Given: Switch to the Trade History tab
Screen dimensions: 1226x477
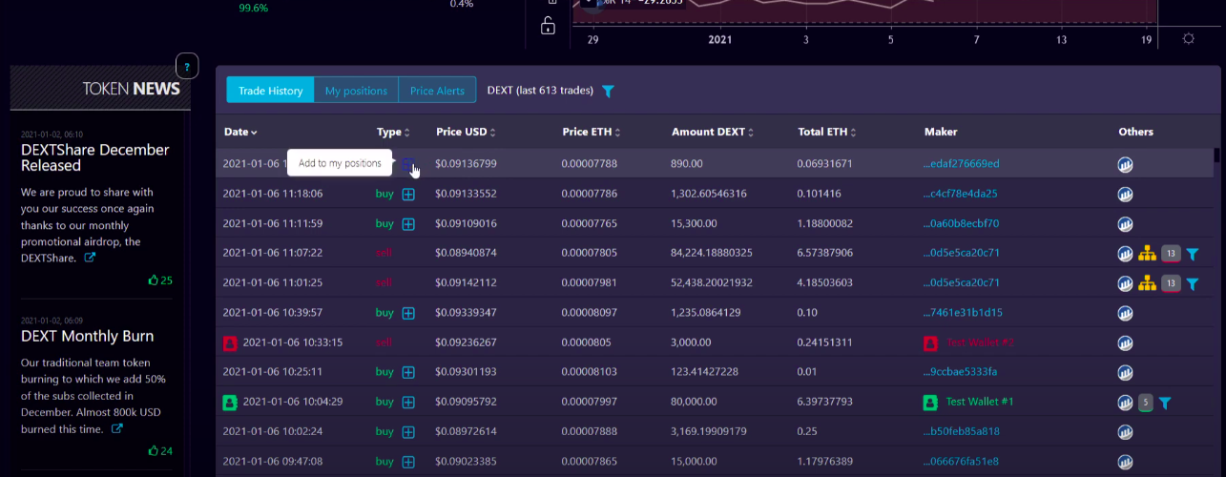Looking at the screenshot, I should coord(270,91).
